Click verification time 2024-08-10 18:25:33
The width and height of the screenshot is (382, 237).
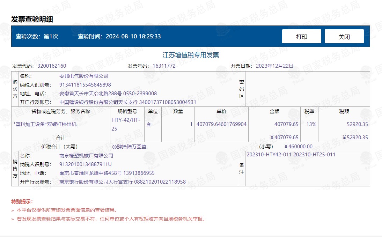pos(133,36)
